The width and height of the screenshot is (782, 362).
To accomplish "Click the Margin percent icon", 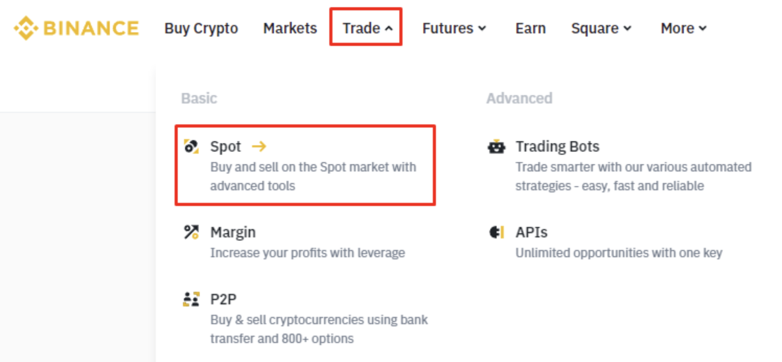I will [x=191, y=232].
